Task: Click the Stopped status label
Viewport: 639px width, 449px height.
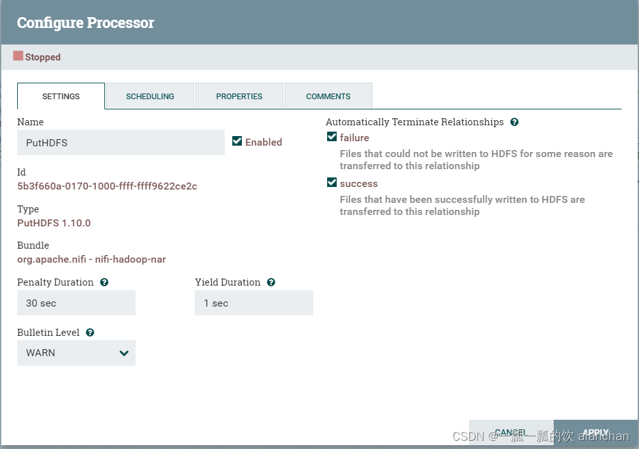Action: (x=43, y=57)
